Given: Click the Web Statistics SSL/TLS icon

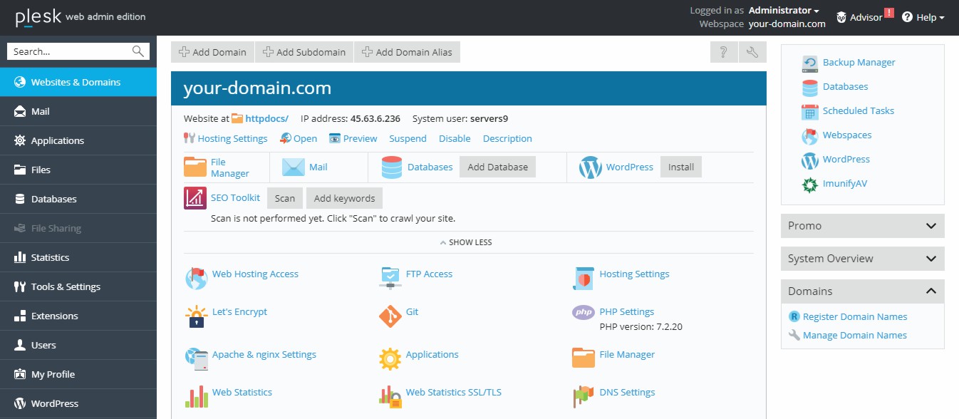Looking at the screenshot, I should pos(390,396).
